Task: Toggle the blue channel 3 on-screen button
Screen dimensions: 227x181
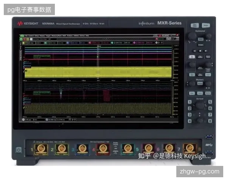Action: (68, 43)
